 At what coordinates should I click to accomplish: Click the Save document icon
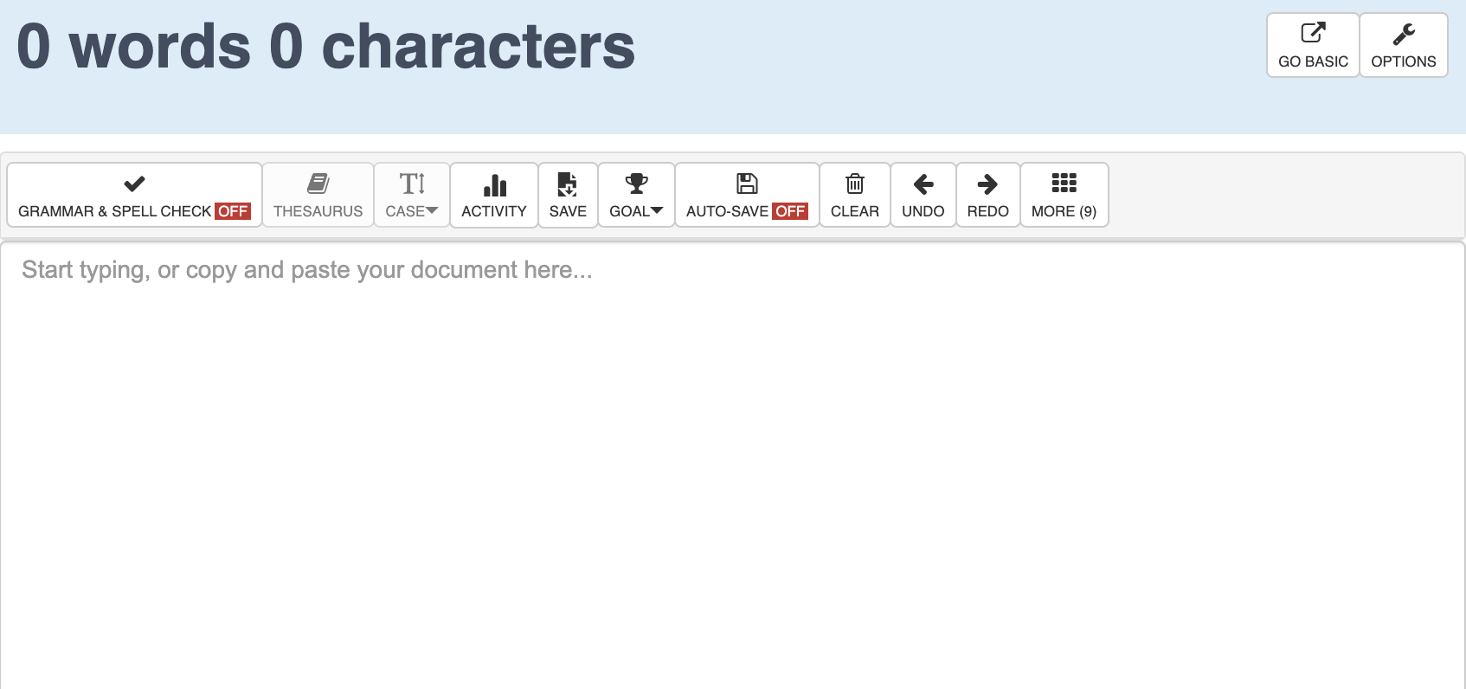pos(568,184)
